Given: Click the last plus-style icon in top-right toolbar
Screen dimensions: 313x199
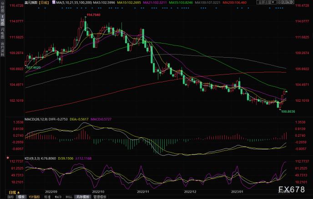Looking at the screenshot, I should pos(292,2).
